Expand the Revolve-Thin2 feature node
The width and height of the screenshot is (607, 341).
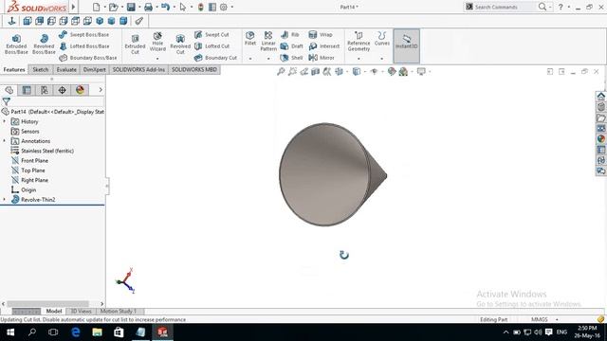coord(5,200)
